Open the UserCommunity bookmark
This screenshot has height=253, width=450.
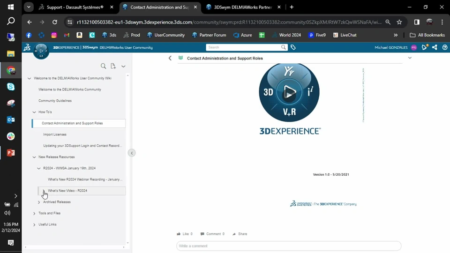click(x=166, y=35)
